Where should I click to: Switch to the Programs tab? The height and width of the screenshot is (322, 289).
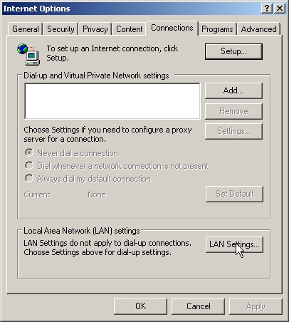(x=217, y=29)
